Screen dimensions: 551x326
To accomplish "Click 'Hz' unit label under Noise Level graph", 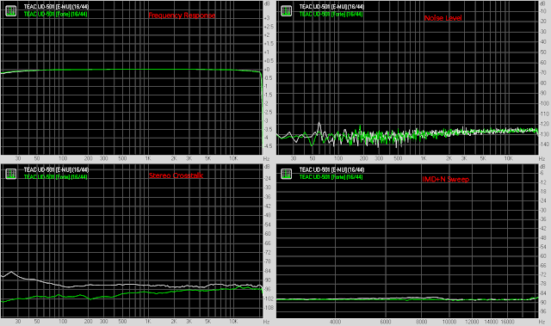I will pyautogui.click(x=542, y=159).
